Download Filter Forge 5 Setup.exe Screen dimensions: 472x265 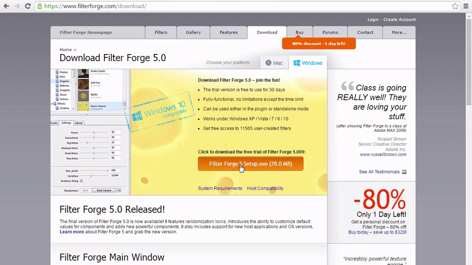(x=251, y=164)
